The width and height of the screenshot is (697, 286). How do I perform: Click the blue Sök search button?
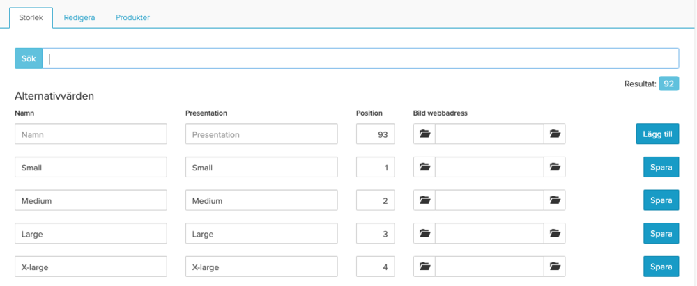pyautogui.click(x=29, y=58)
